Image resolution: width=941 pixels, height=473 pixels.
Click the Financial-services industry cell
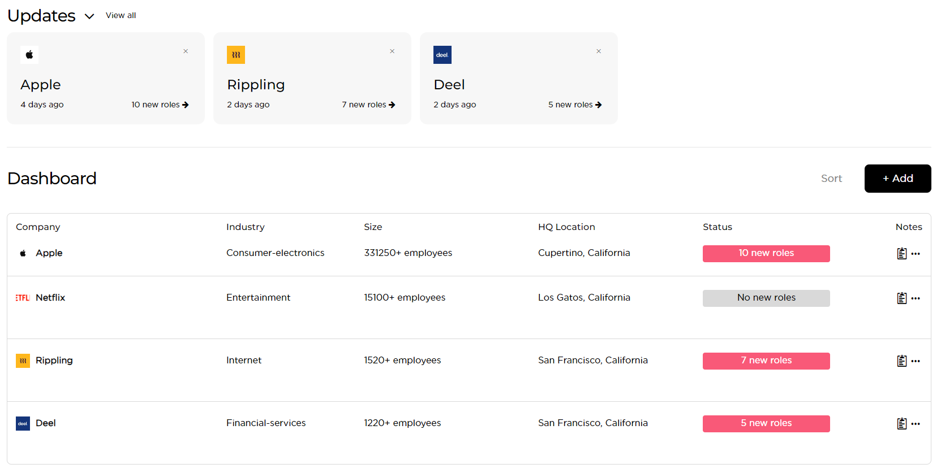pyautogui.click(x=266, y=423)
